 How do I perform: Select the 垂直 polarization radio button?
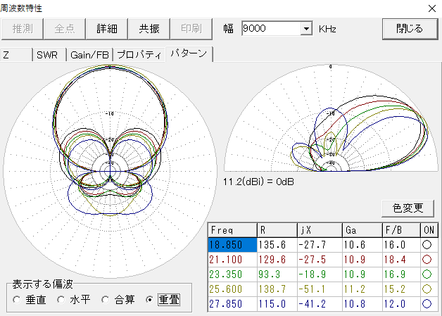pos(16,300)
